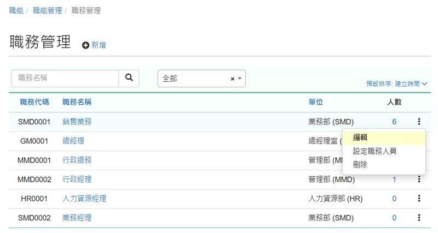Open the kebab menu for 人力資源經理 row
Screen dimensions: 438x233
point(419,199)
